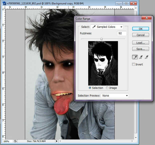Viewport: 155px width, 145px height.
Task: Click the horizontal scrollbar left arrow
Action: pyautogui.click(x=60, y=141)
